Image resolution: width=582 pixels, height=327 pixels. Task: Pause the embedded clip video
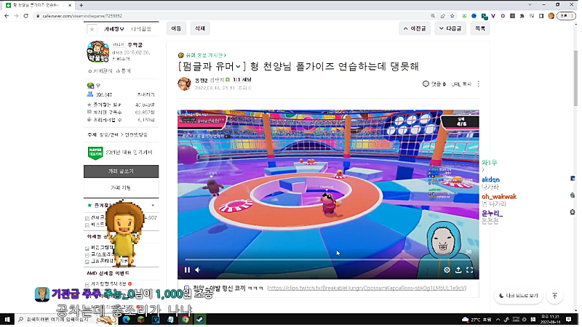(x=187, y=270)
